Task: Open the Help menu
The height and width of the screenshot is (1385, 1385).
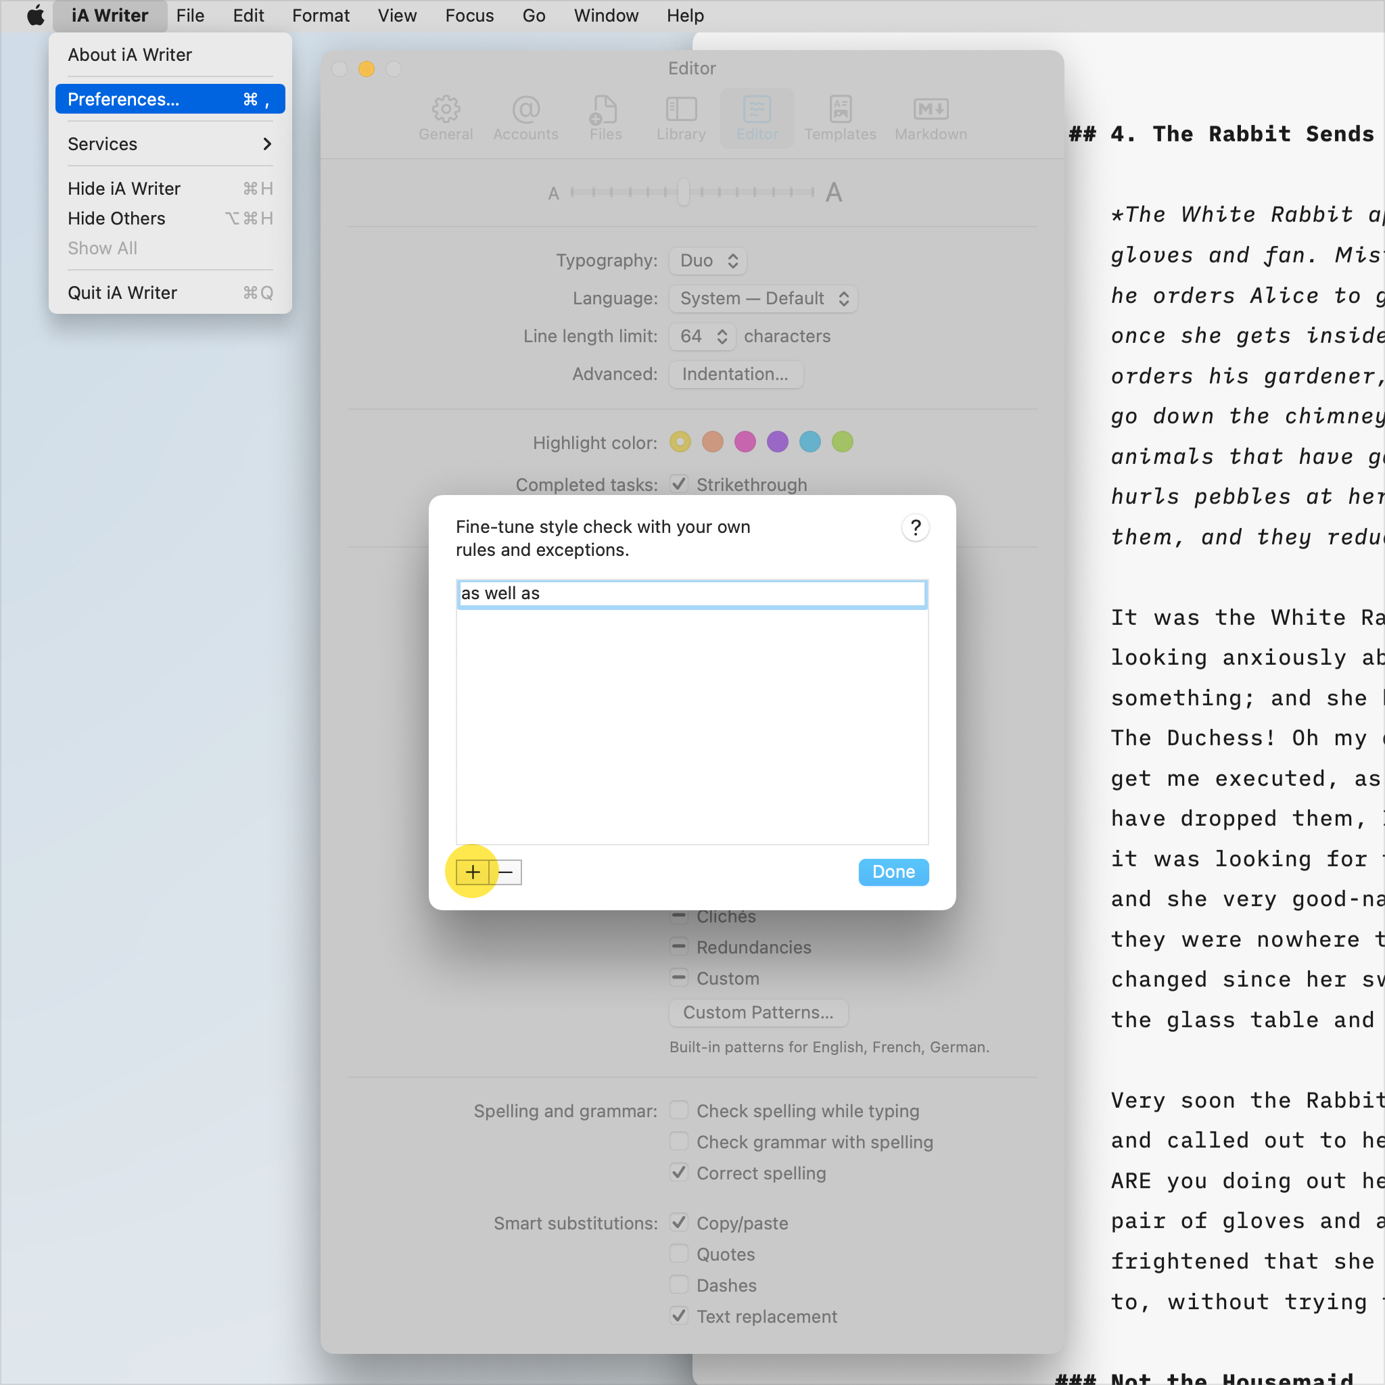Action: 684,16
